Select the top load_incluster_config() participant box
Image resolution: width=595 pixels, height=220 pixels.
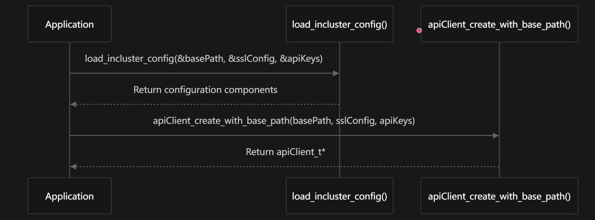point(339,24)
